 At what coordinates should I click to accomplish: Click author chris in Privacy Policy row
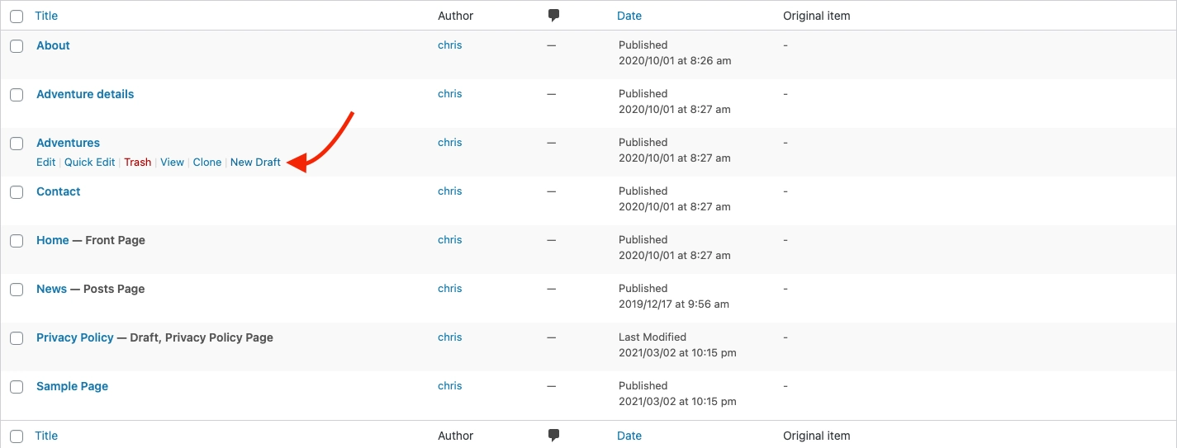(450, 337)
